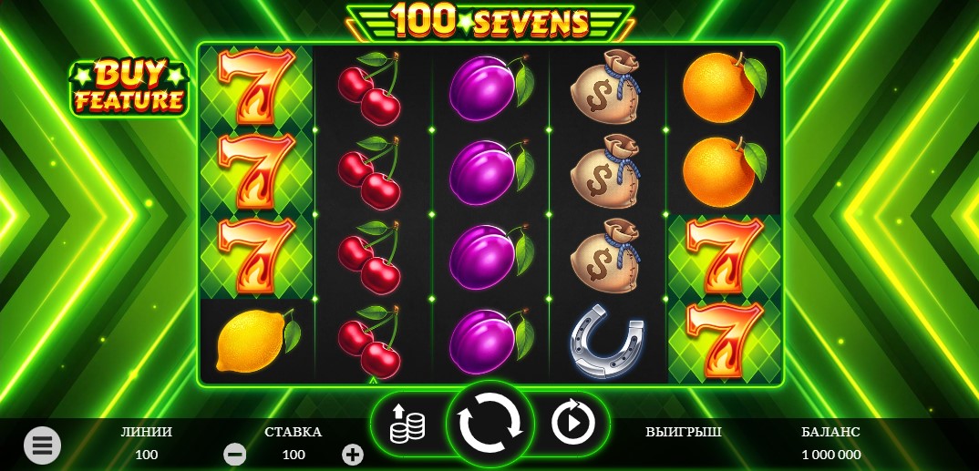Click the lemon symbol on first reel

(x=258, y=342)
